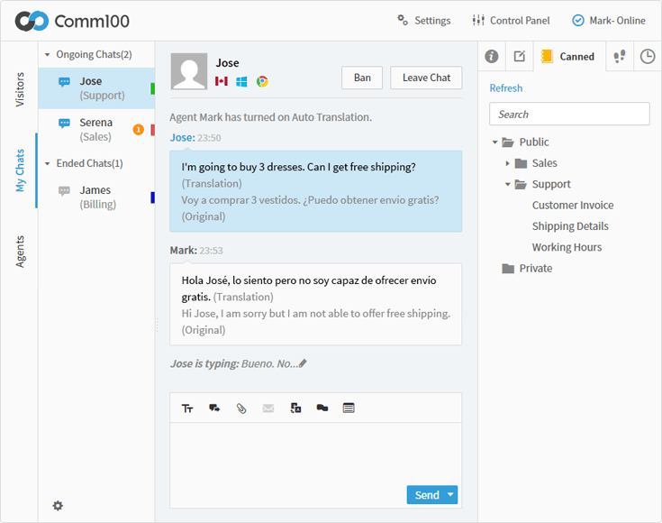Open the wrap-up notes edit tab icon

pos(520,56)
